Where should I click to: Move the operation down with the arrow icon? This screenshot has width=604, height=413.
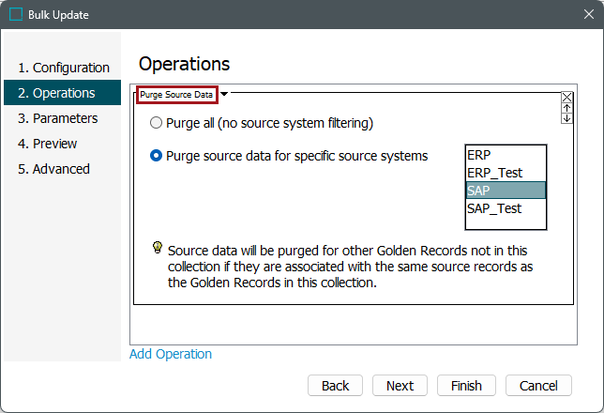point(566,118)
